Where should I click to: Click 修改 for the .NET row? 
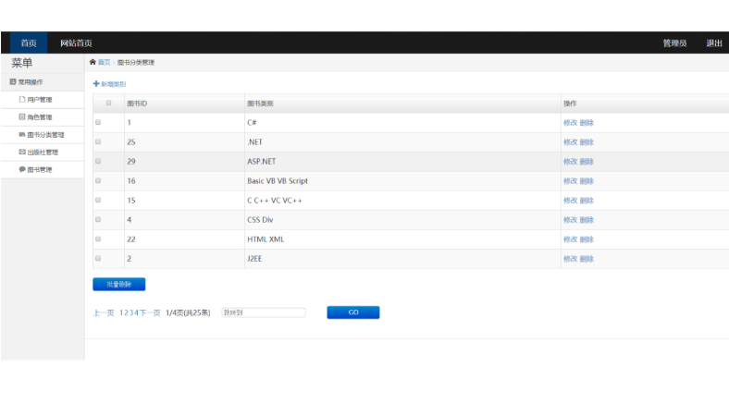pos(570,141)
